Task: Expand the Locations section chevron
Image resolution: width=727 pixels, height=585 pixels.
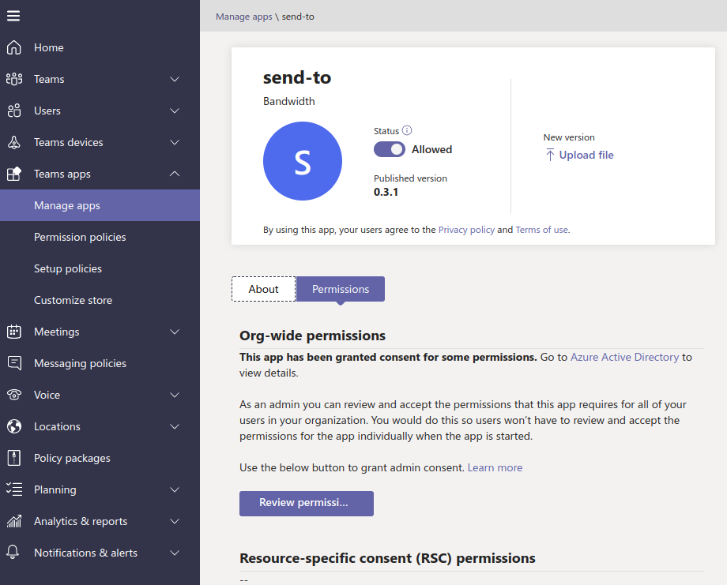Action: pos(175,426)
